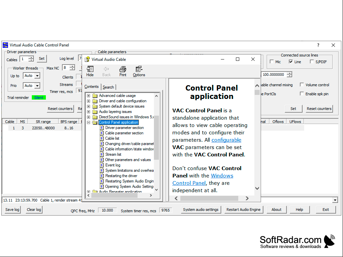Expand the Audio layering issues node

(x=88, y=112)
